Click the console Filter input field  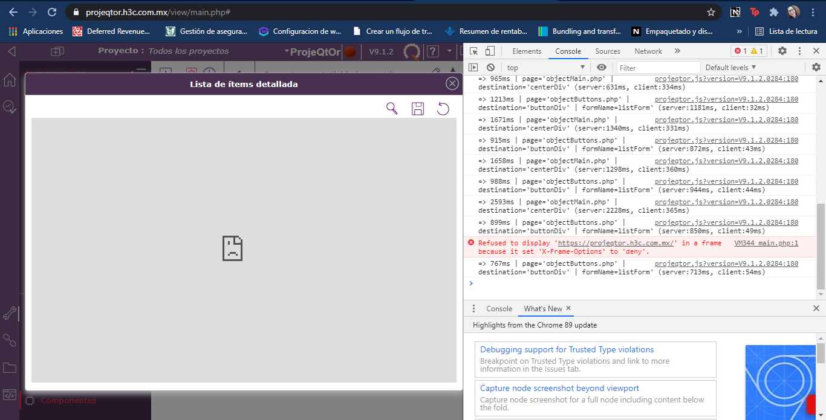tap(658, 68)
